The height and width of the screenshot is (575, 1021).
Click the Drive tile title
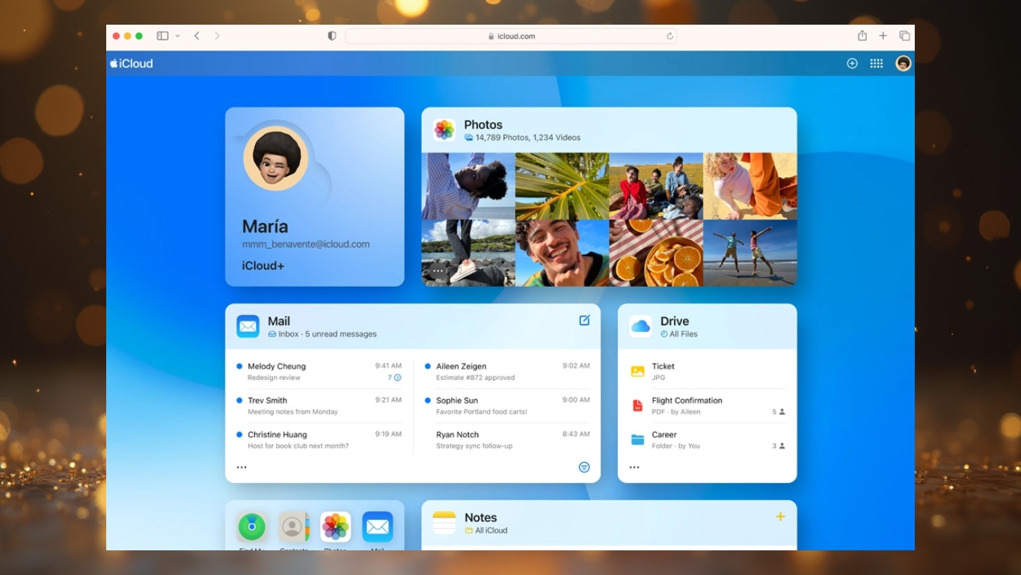click(675, 322)
